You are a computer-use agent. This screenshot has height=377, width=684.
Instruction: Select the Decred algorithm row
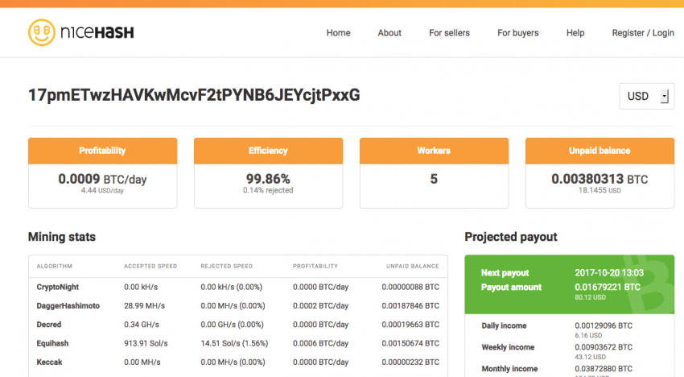coord(237,325)
